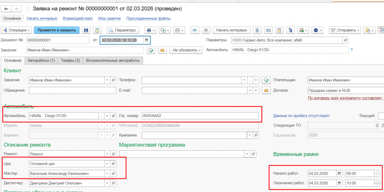The height and width of the screenshot is (192, 384).
Task: Clear the Телефон field
Action: [x=256, y=80]
